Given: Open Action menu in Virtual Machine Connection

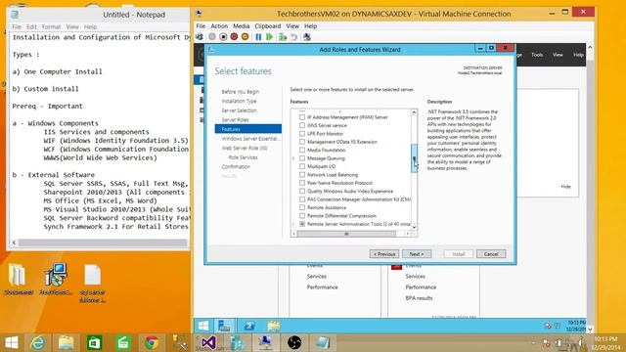Looking at the screenshot, I should (x=219, y=26).
